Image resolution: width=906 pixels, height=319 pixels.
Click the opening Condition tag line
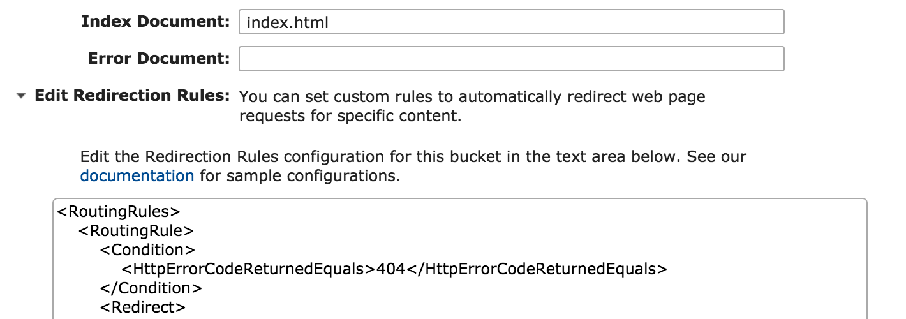pos(148,249)
